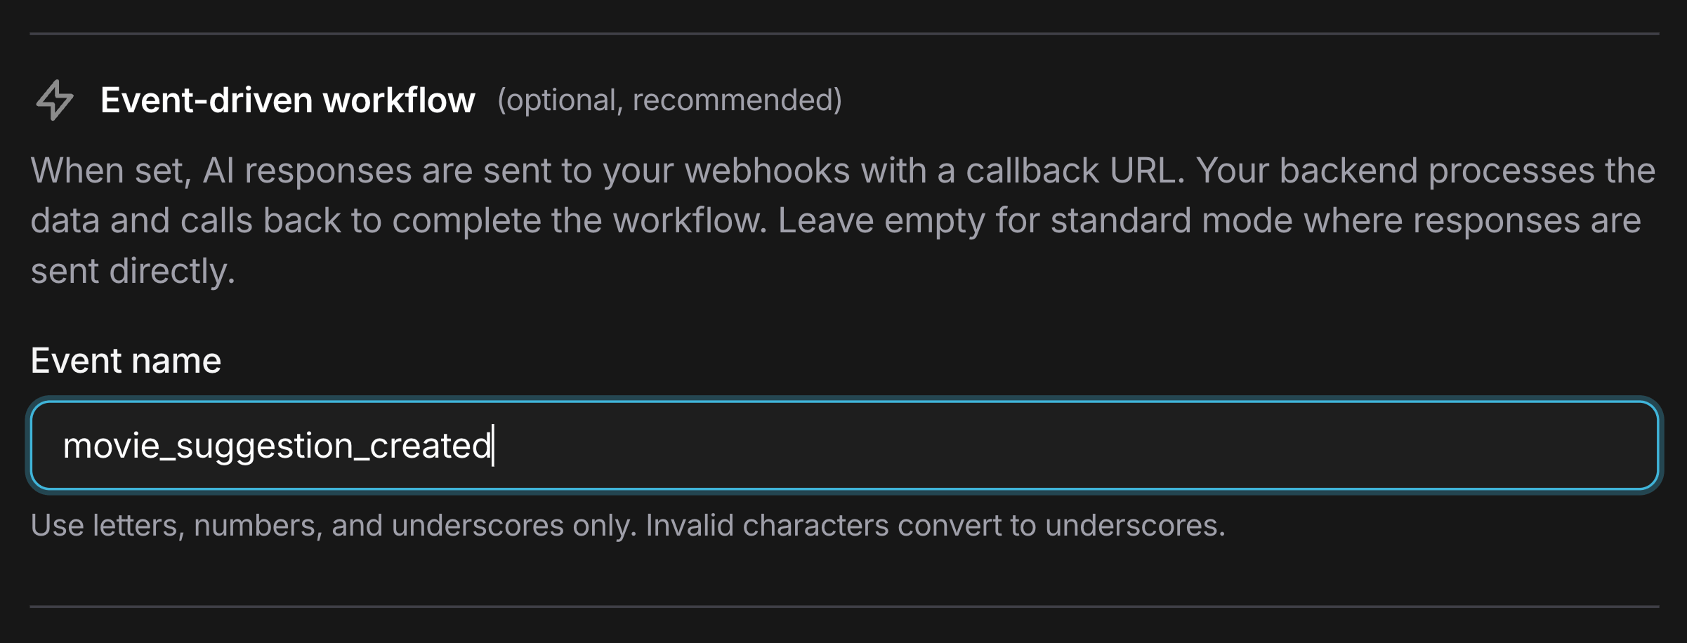Screen dimensions: 1687x643
Task: Focus the Event name input field
Action: pos(843,445)
